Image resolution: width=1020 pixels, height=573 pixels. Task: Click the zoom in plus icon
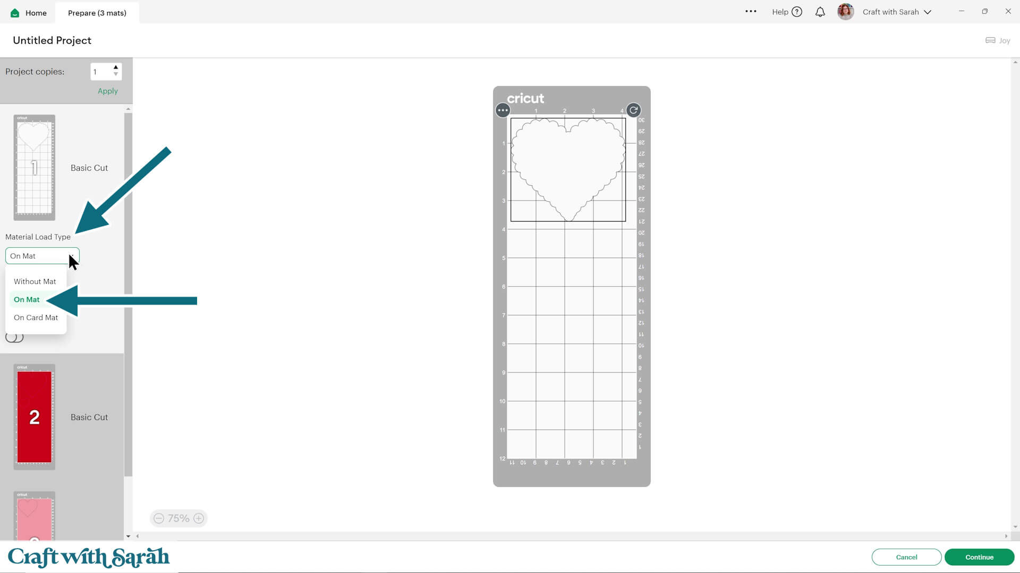pyautogui.click(x=199, y=518)
